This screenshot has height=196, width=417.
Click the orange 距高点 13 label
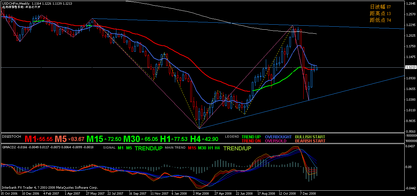pos(380,13)
